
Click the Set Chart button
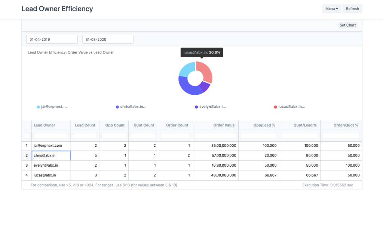point(347,25)
